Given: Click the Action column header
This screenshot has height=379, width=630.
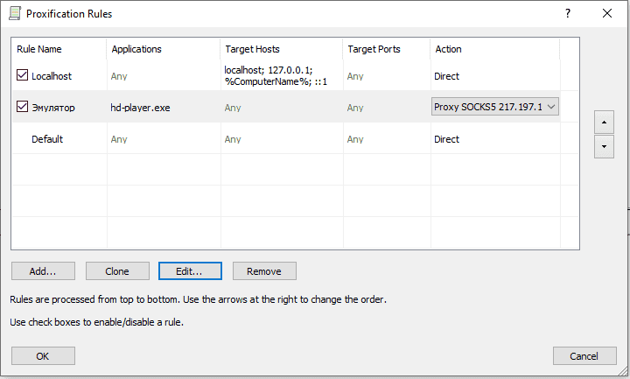Looking at the screenshot, I should click(x=448, y=49).
